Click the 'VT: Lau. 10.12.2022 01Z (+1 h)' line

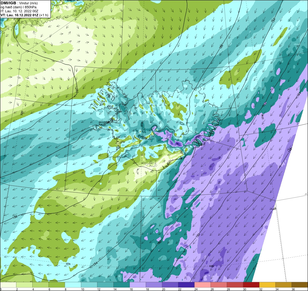tap(24, 15)
